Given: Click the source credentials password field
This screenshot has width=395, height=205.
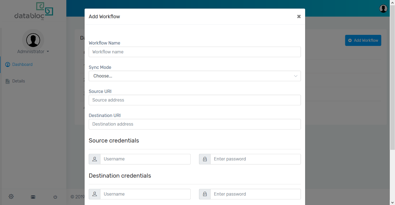Looking at the screenshot, I should 255,159.
